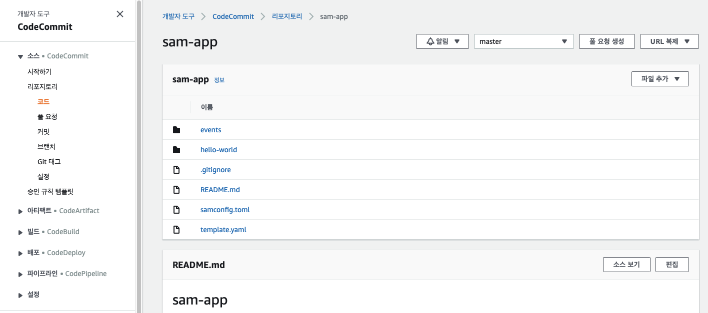This screenshot has width=708, height=313.
Task: Click the folder icon next to events
Action: coord(176,130)
